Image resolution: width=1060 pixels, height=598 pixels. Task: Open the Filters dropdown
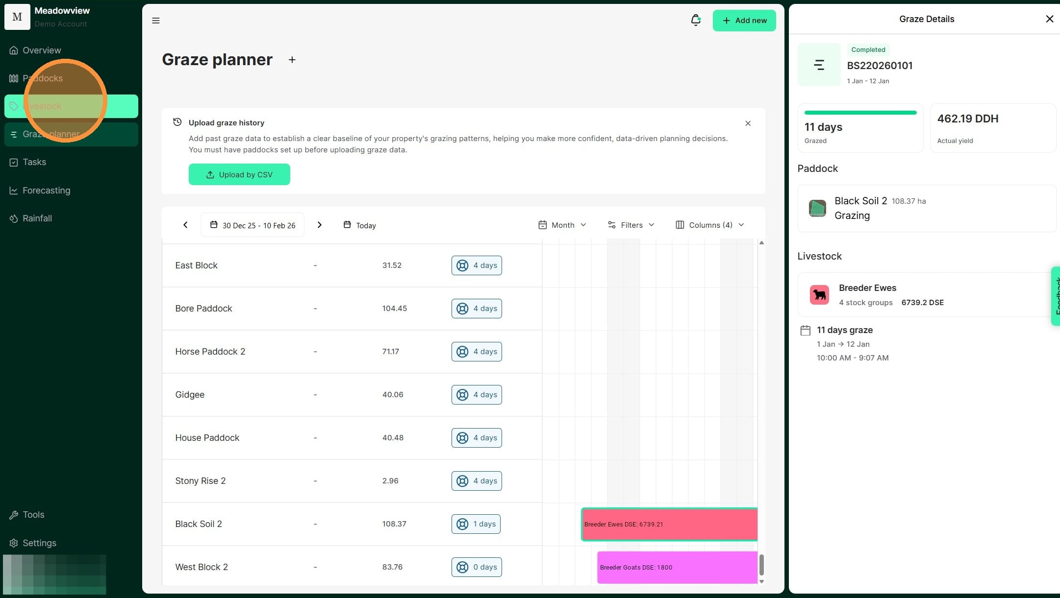tap(631, 225)
